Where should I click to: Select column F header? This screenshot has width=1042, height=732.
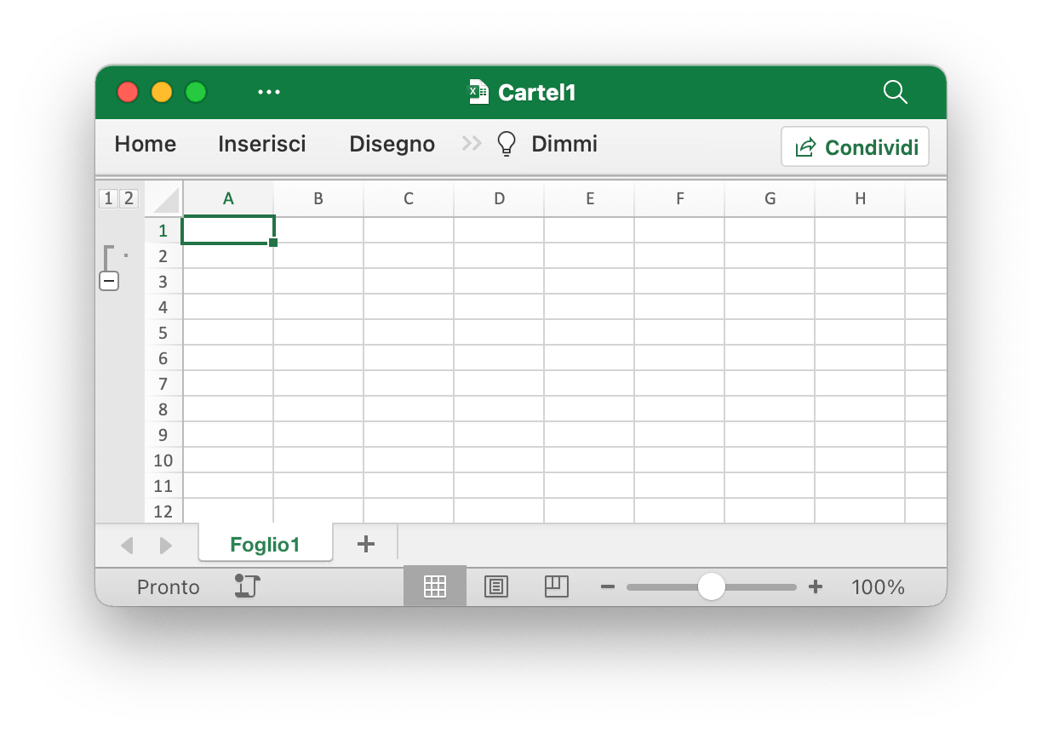tap(679, 198)
